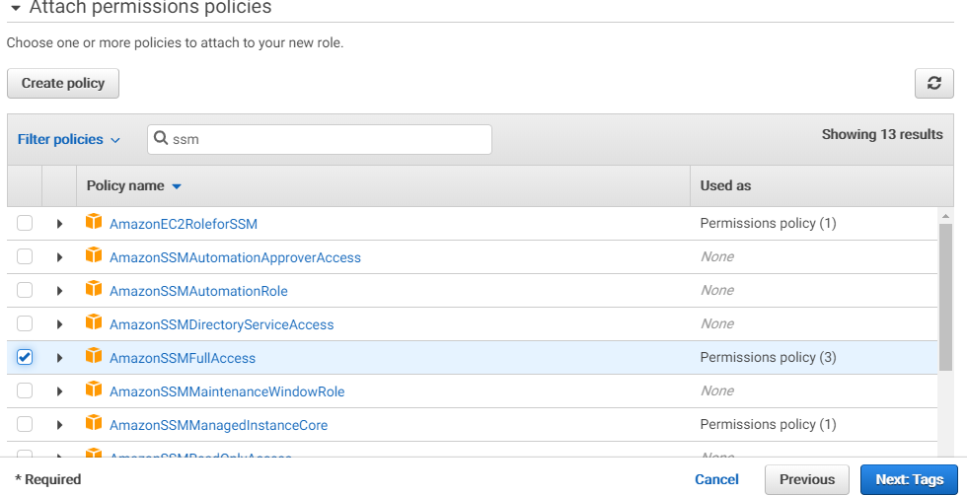Collapse the Attach permissions policies section

pos(16,8)
